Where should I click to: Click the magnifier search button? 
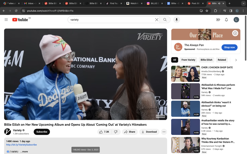pyautogui.click(x=165, y=20)
